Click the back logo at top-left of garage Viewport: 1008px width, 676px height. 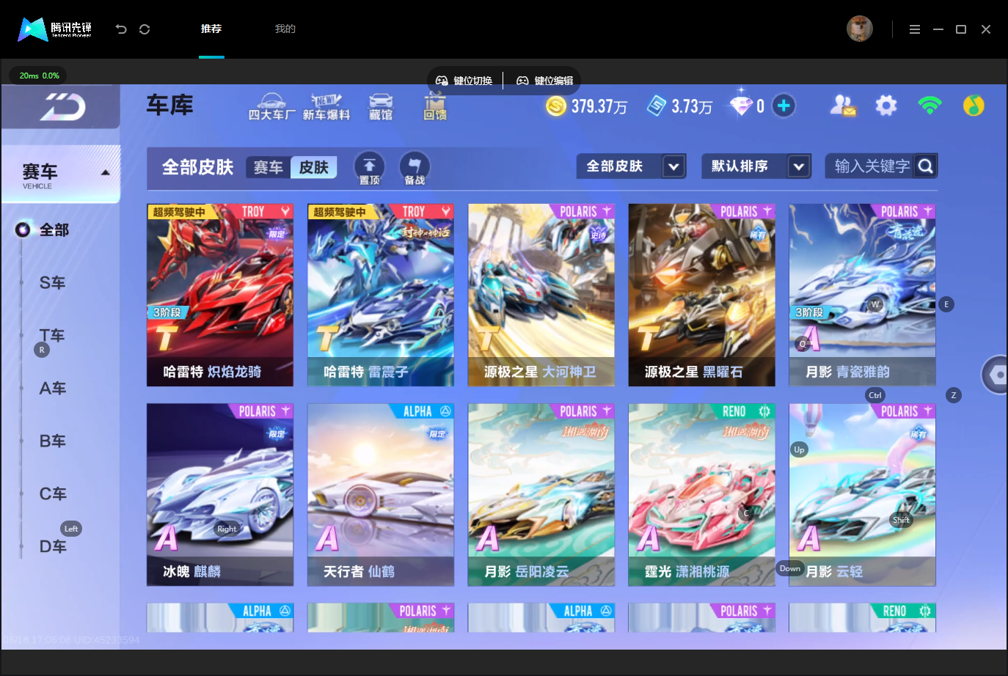(62, 108)
